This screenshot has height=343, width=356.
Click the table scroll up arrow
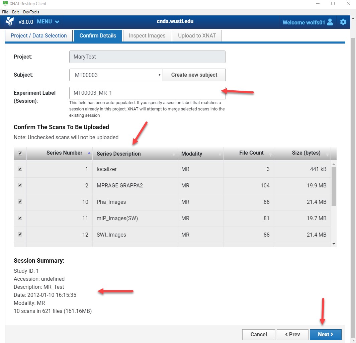(333, 164)
